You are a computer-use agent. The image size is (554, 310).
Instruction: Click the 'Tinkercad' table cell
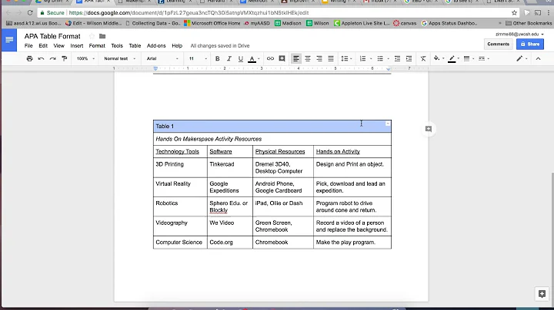point(229,167)
